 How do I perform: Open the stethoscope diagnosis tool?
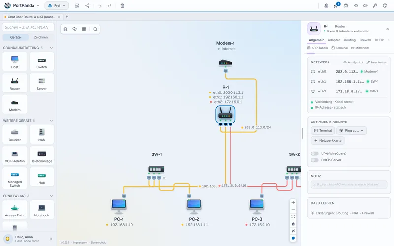[75, 29]
